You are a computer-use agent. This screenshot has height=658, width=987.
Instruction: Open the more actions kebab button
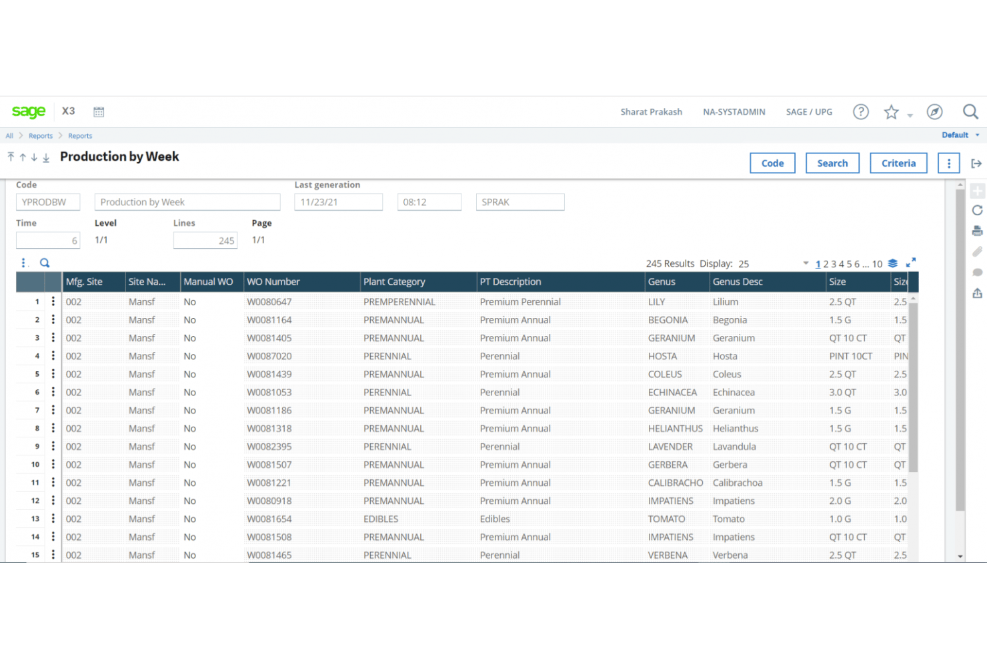[x=948, y=163]
